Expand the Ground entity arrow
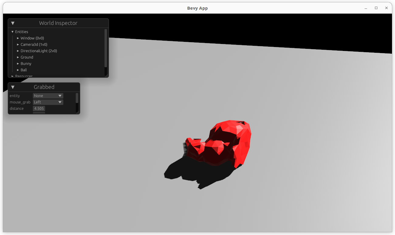This screenshot has width=395, height=235. pos(18,57)
